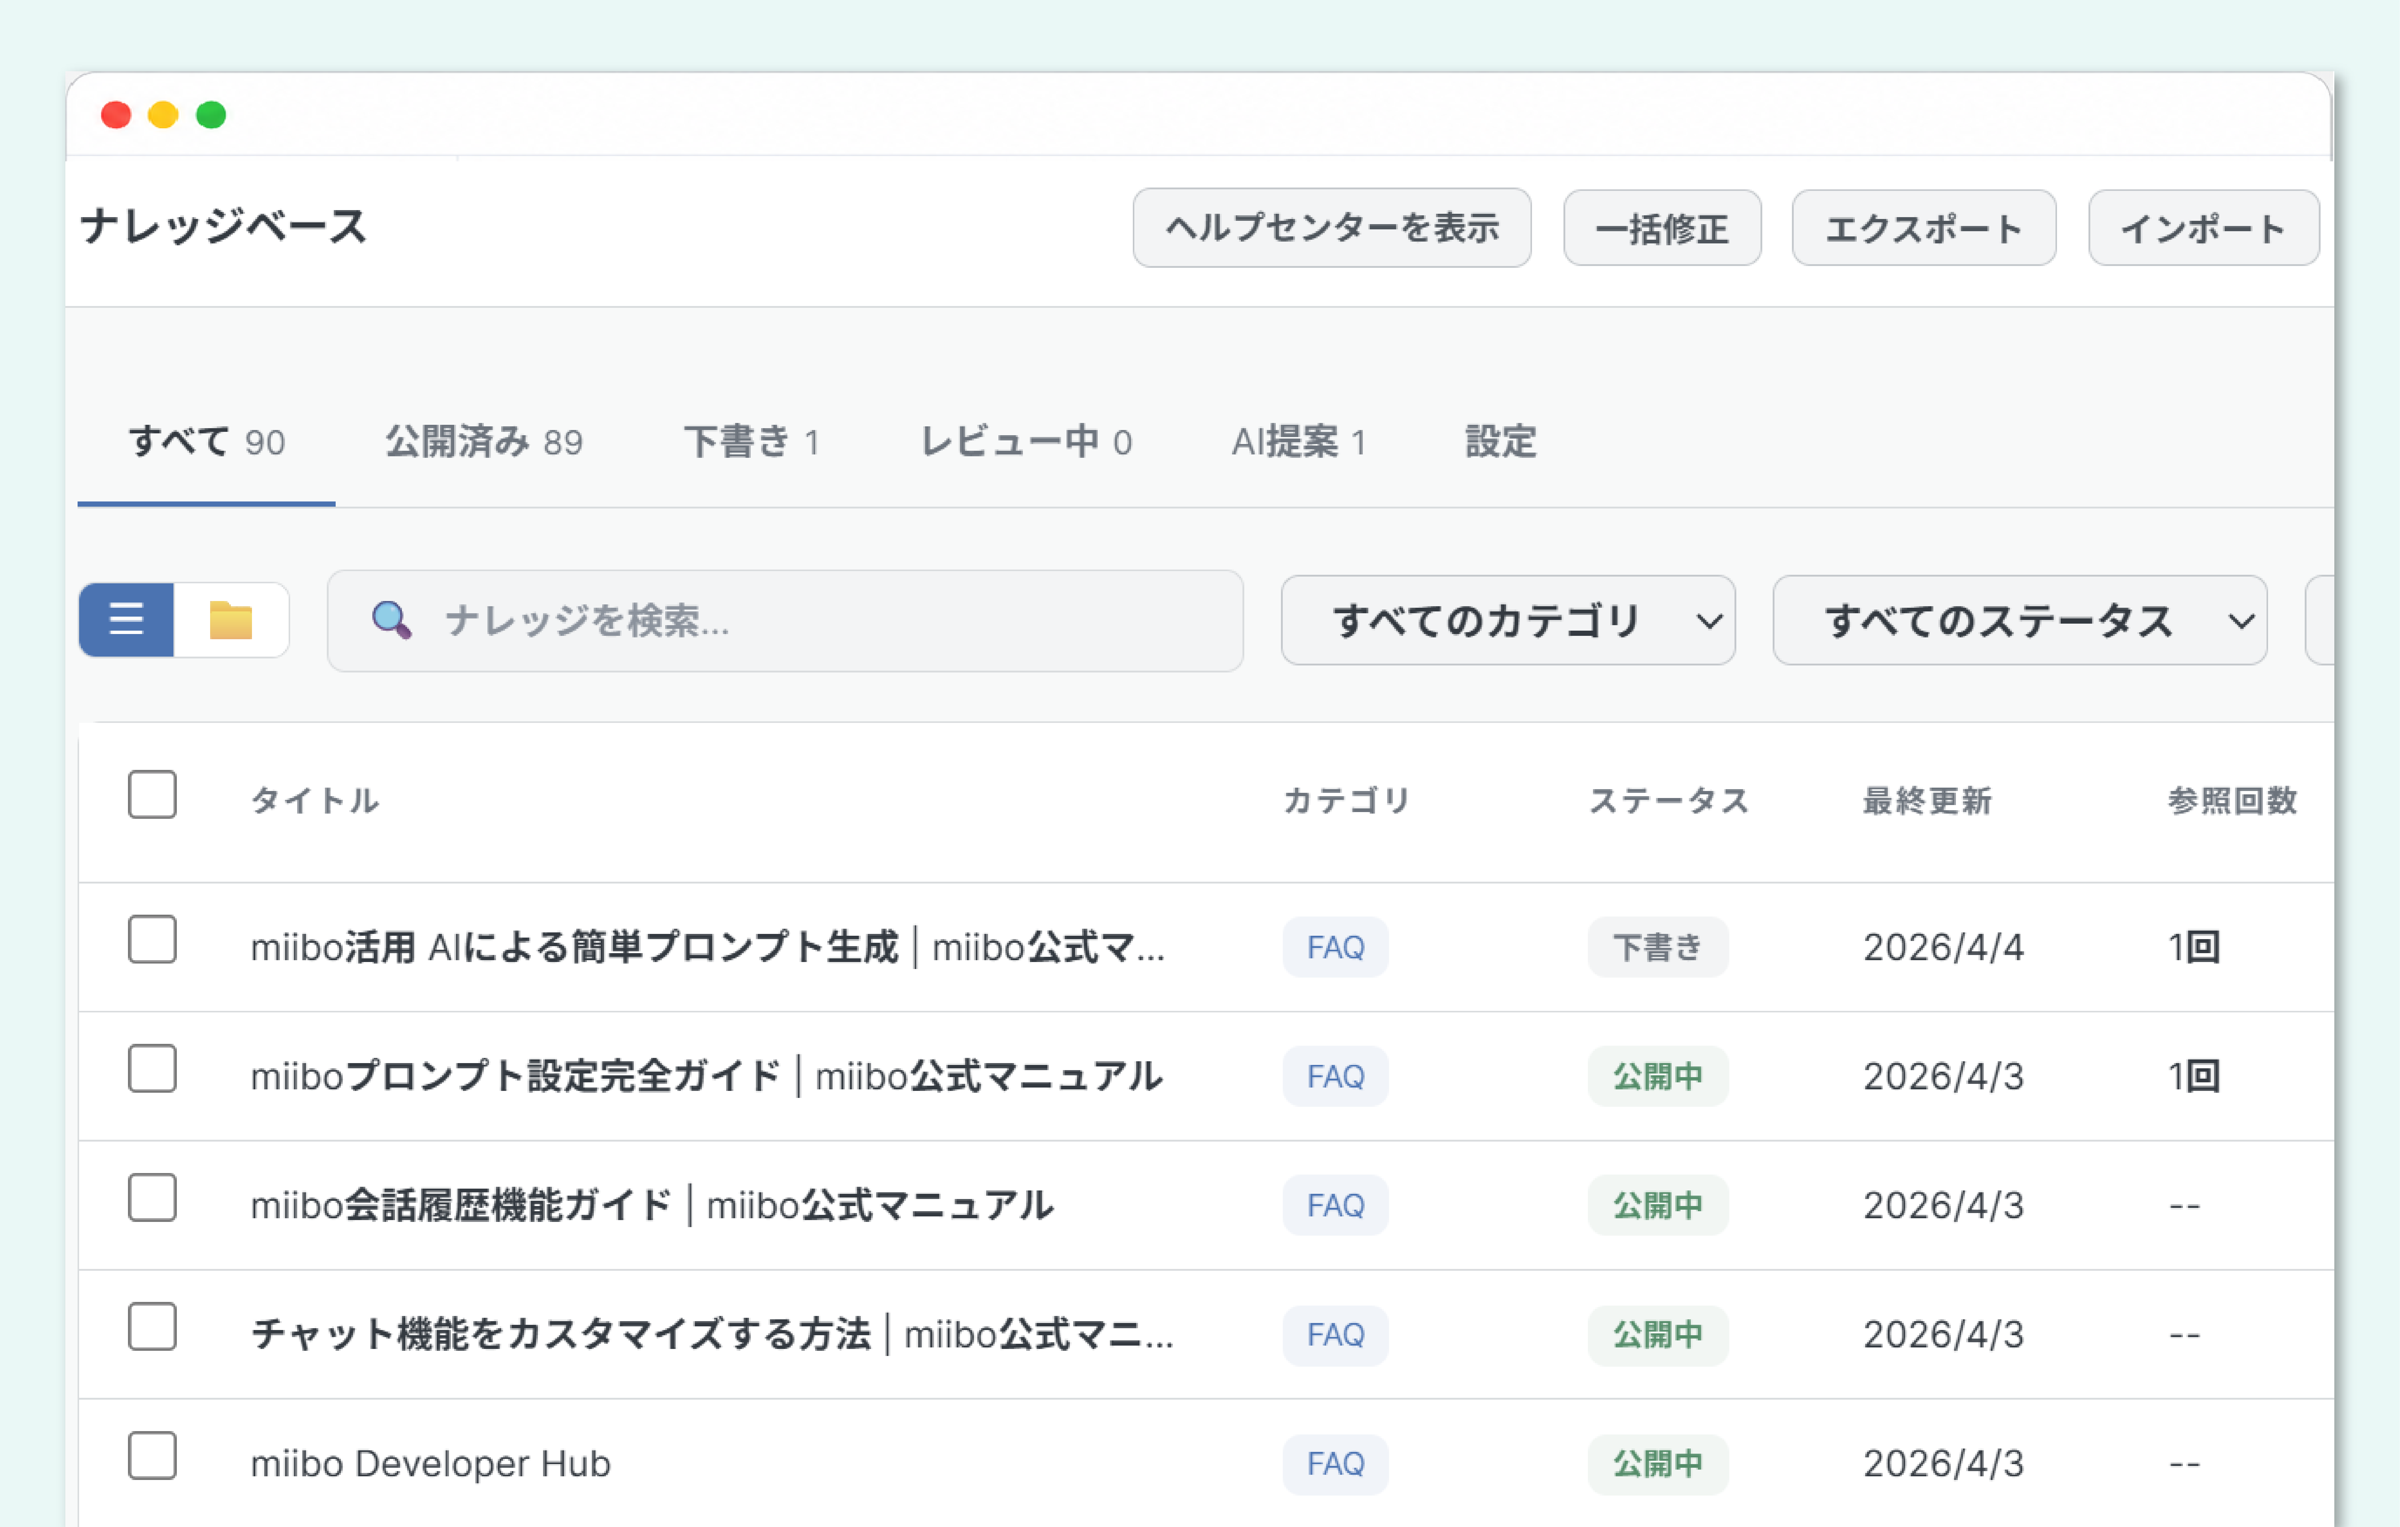
Task: Open miibo会話履歴機能ガイド article
Action: 652,1205
